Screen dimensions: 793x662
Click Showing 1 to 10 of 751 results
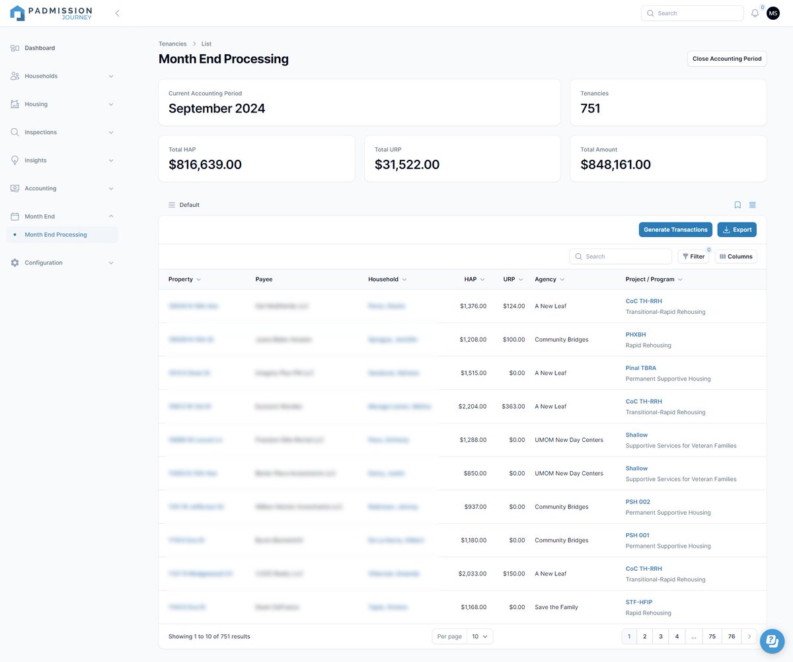[x=209, y=636]
